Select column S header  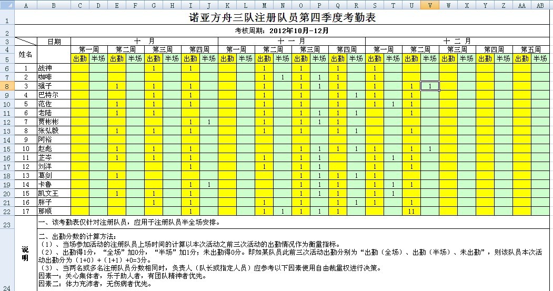click(x=375, y=5)
